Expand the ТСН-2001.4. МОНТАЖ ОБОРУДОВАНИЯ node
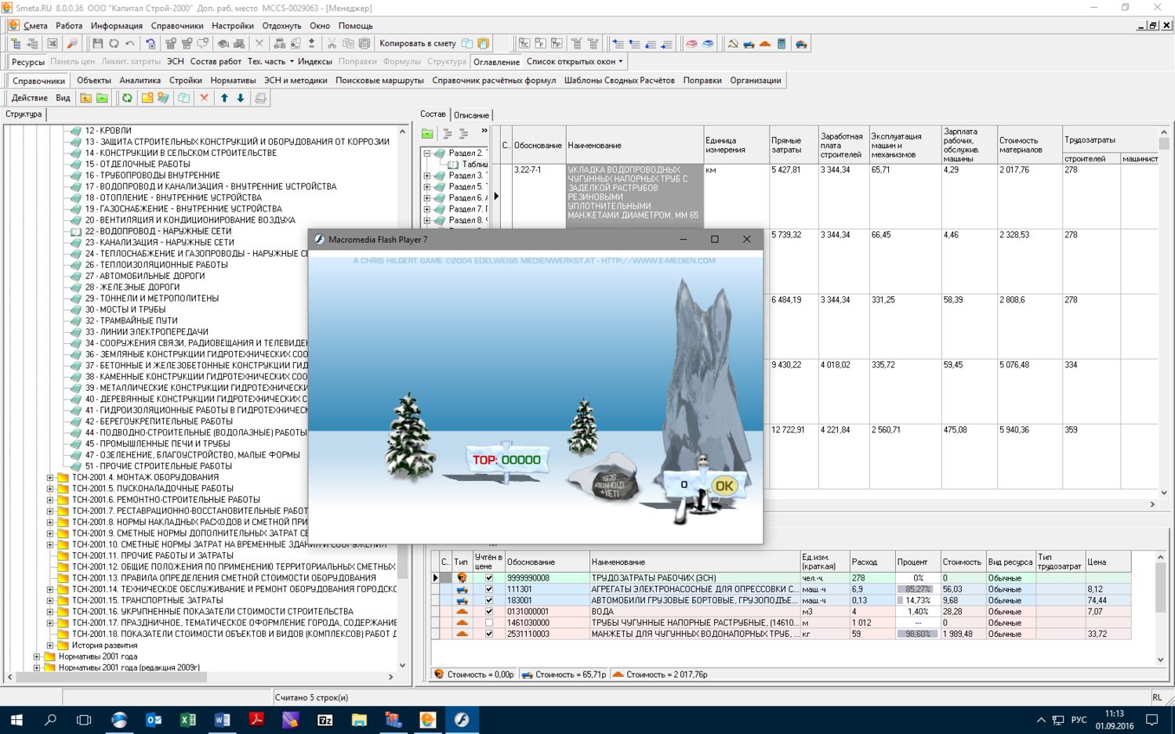This screenshot has height=734, width=1175. (50, 477)
